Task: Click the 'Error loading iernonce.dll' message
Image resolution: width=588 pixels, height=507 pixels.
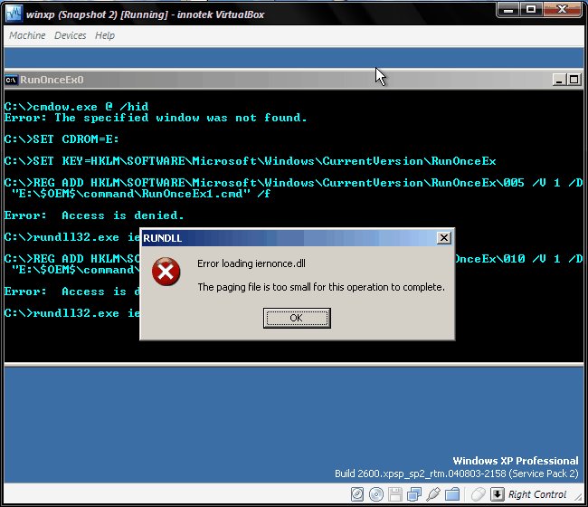Action: pyautogui.click(x=251, y=263)
